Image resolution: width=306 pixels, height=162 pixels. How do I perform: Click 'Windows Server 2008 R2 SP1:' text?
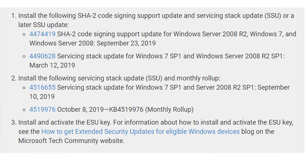coord(240,56)
